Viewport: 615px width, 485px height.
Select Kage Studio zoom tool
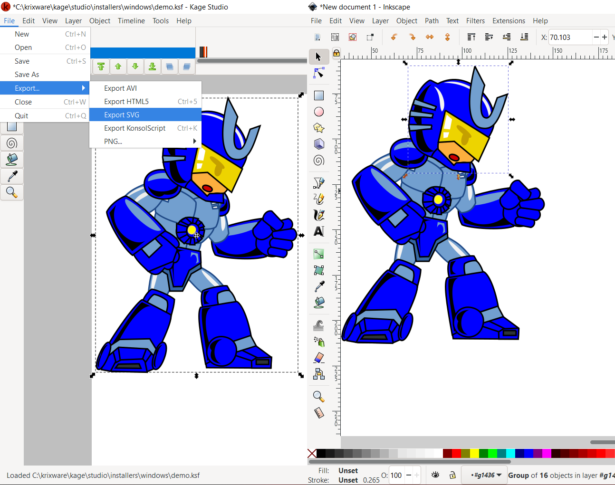[x=12, y=192]
